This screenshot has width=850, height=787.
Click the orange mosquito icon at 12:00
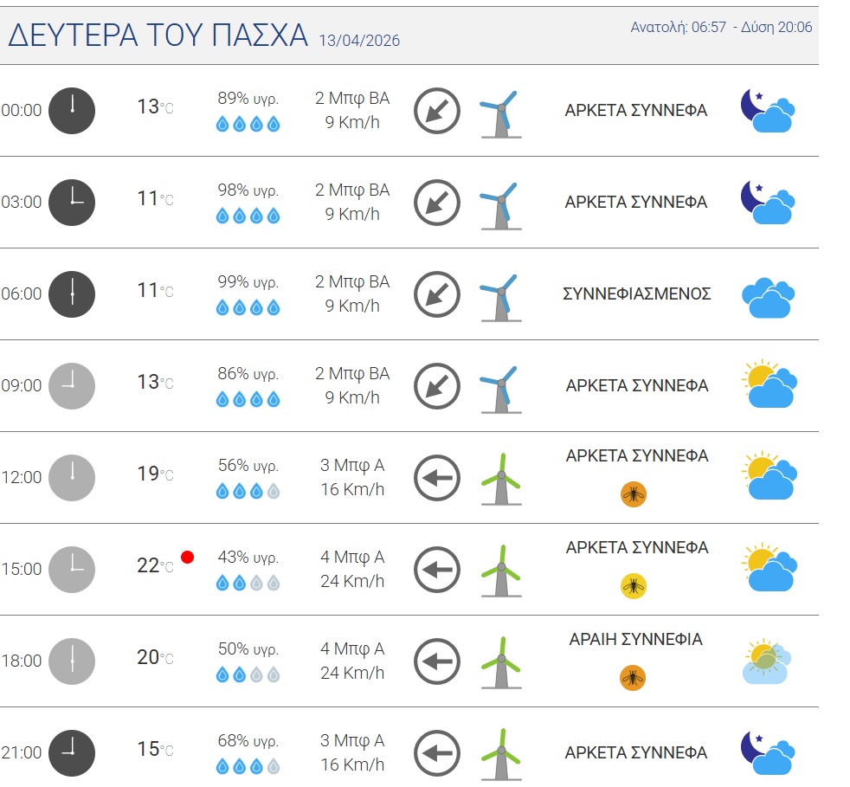pyautogui.click(x=634, y=494)
